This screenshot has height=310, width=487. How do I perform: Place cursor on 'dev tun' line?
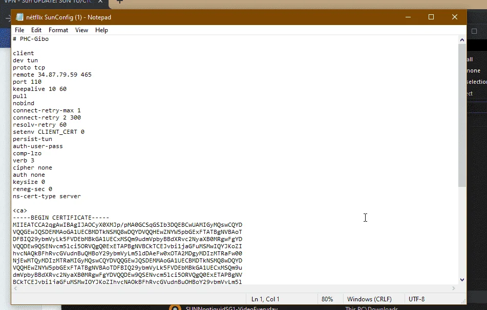[25, 60]
